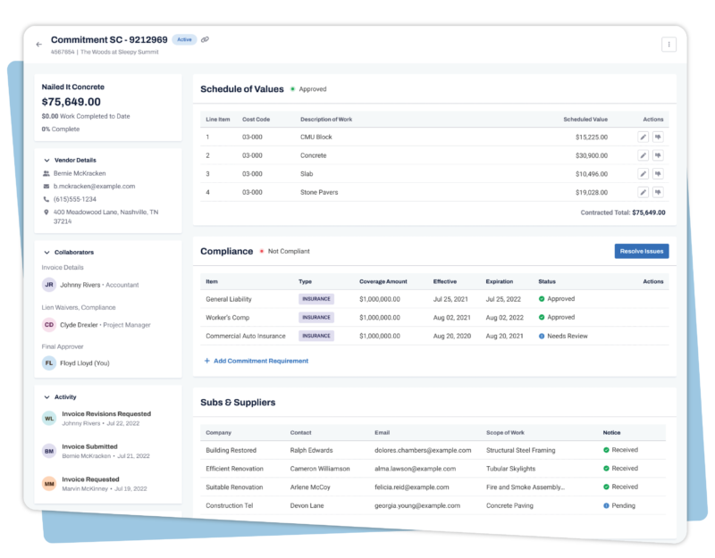Screen dimensions: 715x558
Task: Click the phone icon in Vendor Details
Action: (x=46, y=198)
